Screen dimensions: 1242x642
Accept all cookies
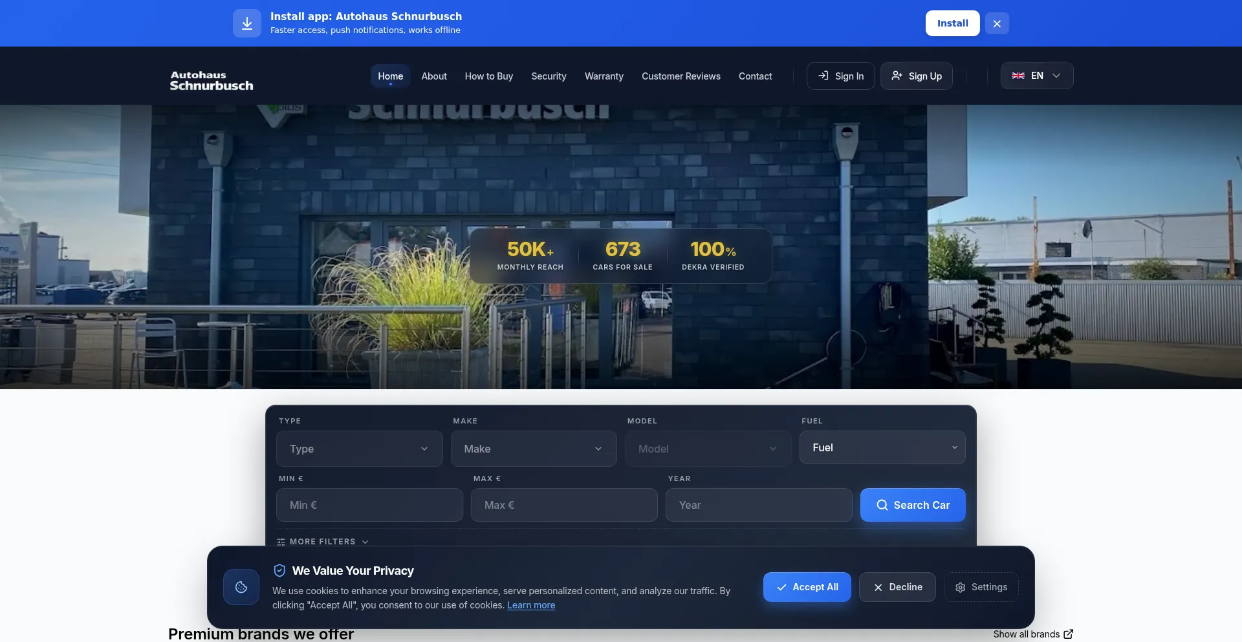click(x=807, y=587)
